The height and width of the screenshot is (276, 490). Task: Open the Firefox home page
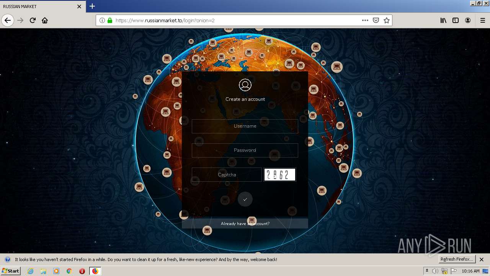click(45, 20)
